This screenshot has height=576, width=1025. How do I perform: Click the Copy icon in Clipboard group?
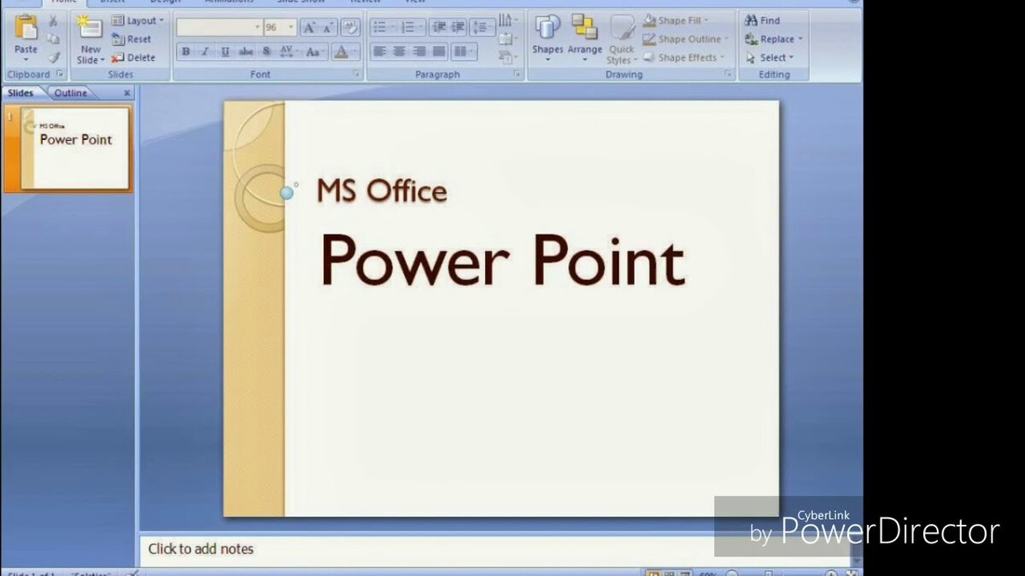[x=53, y=39]
